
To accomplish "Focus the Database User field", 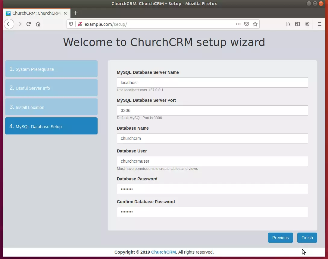I will [212, 161].
